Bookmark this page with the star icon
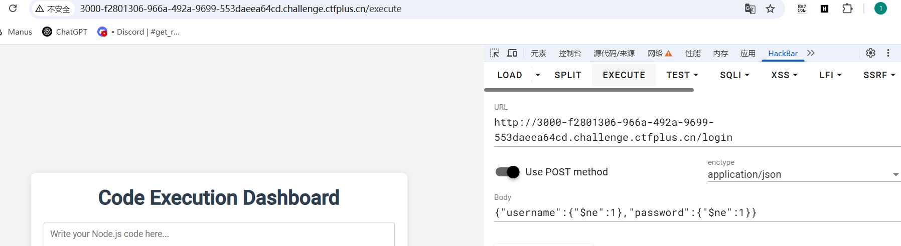The height and width of the screenshot is (246, 901). pyautogui.click(x=771, y=9)
